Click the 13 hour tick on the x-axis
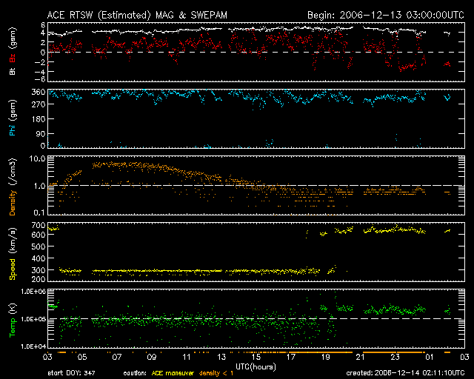Screen dimensions: 474x379 tap(221, 358)
